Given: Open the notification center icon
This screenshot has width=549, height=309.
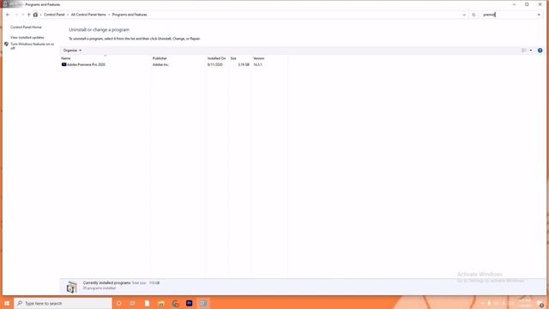Looking at the screenshot, I should click(x=541, y=303).
